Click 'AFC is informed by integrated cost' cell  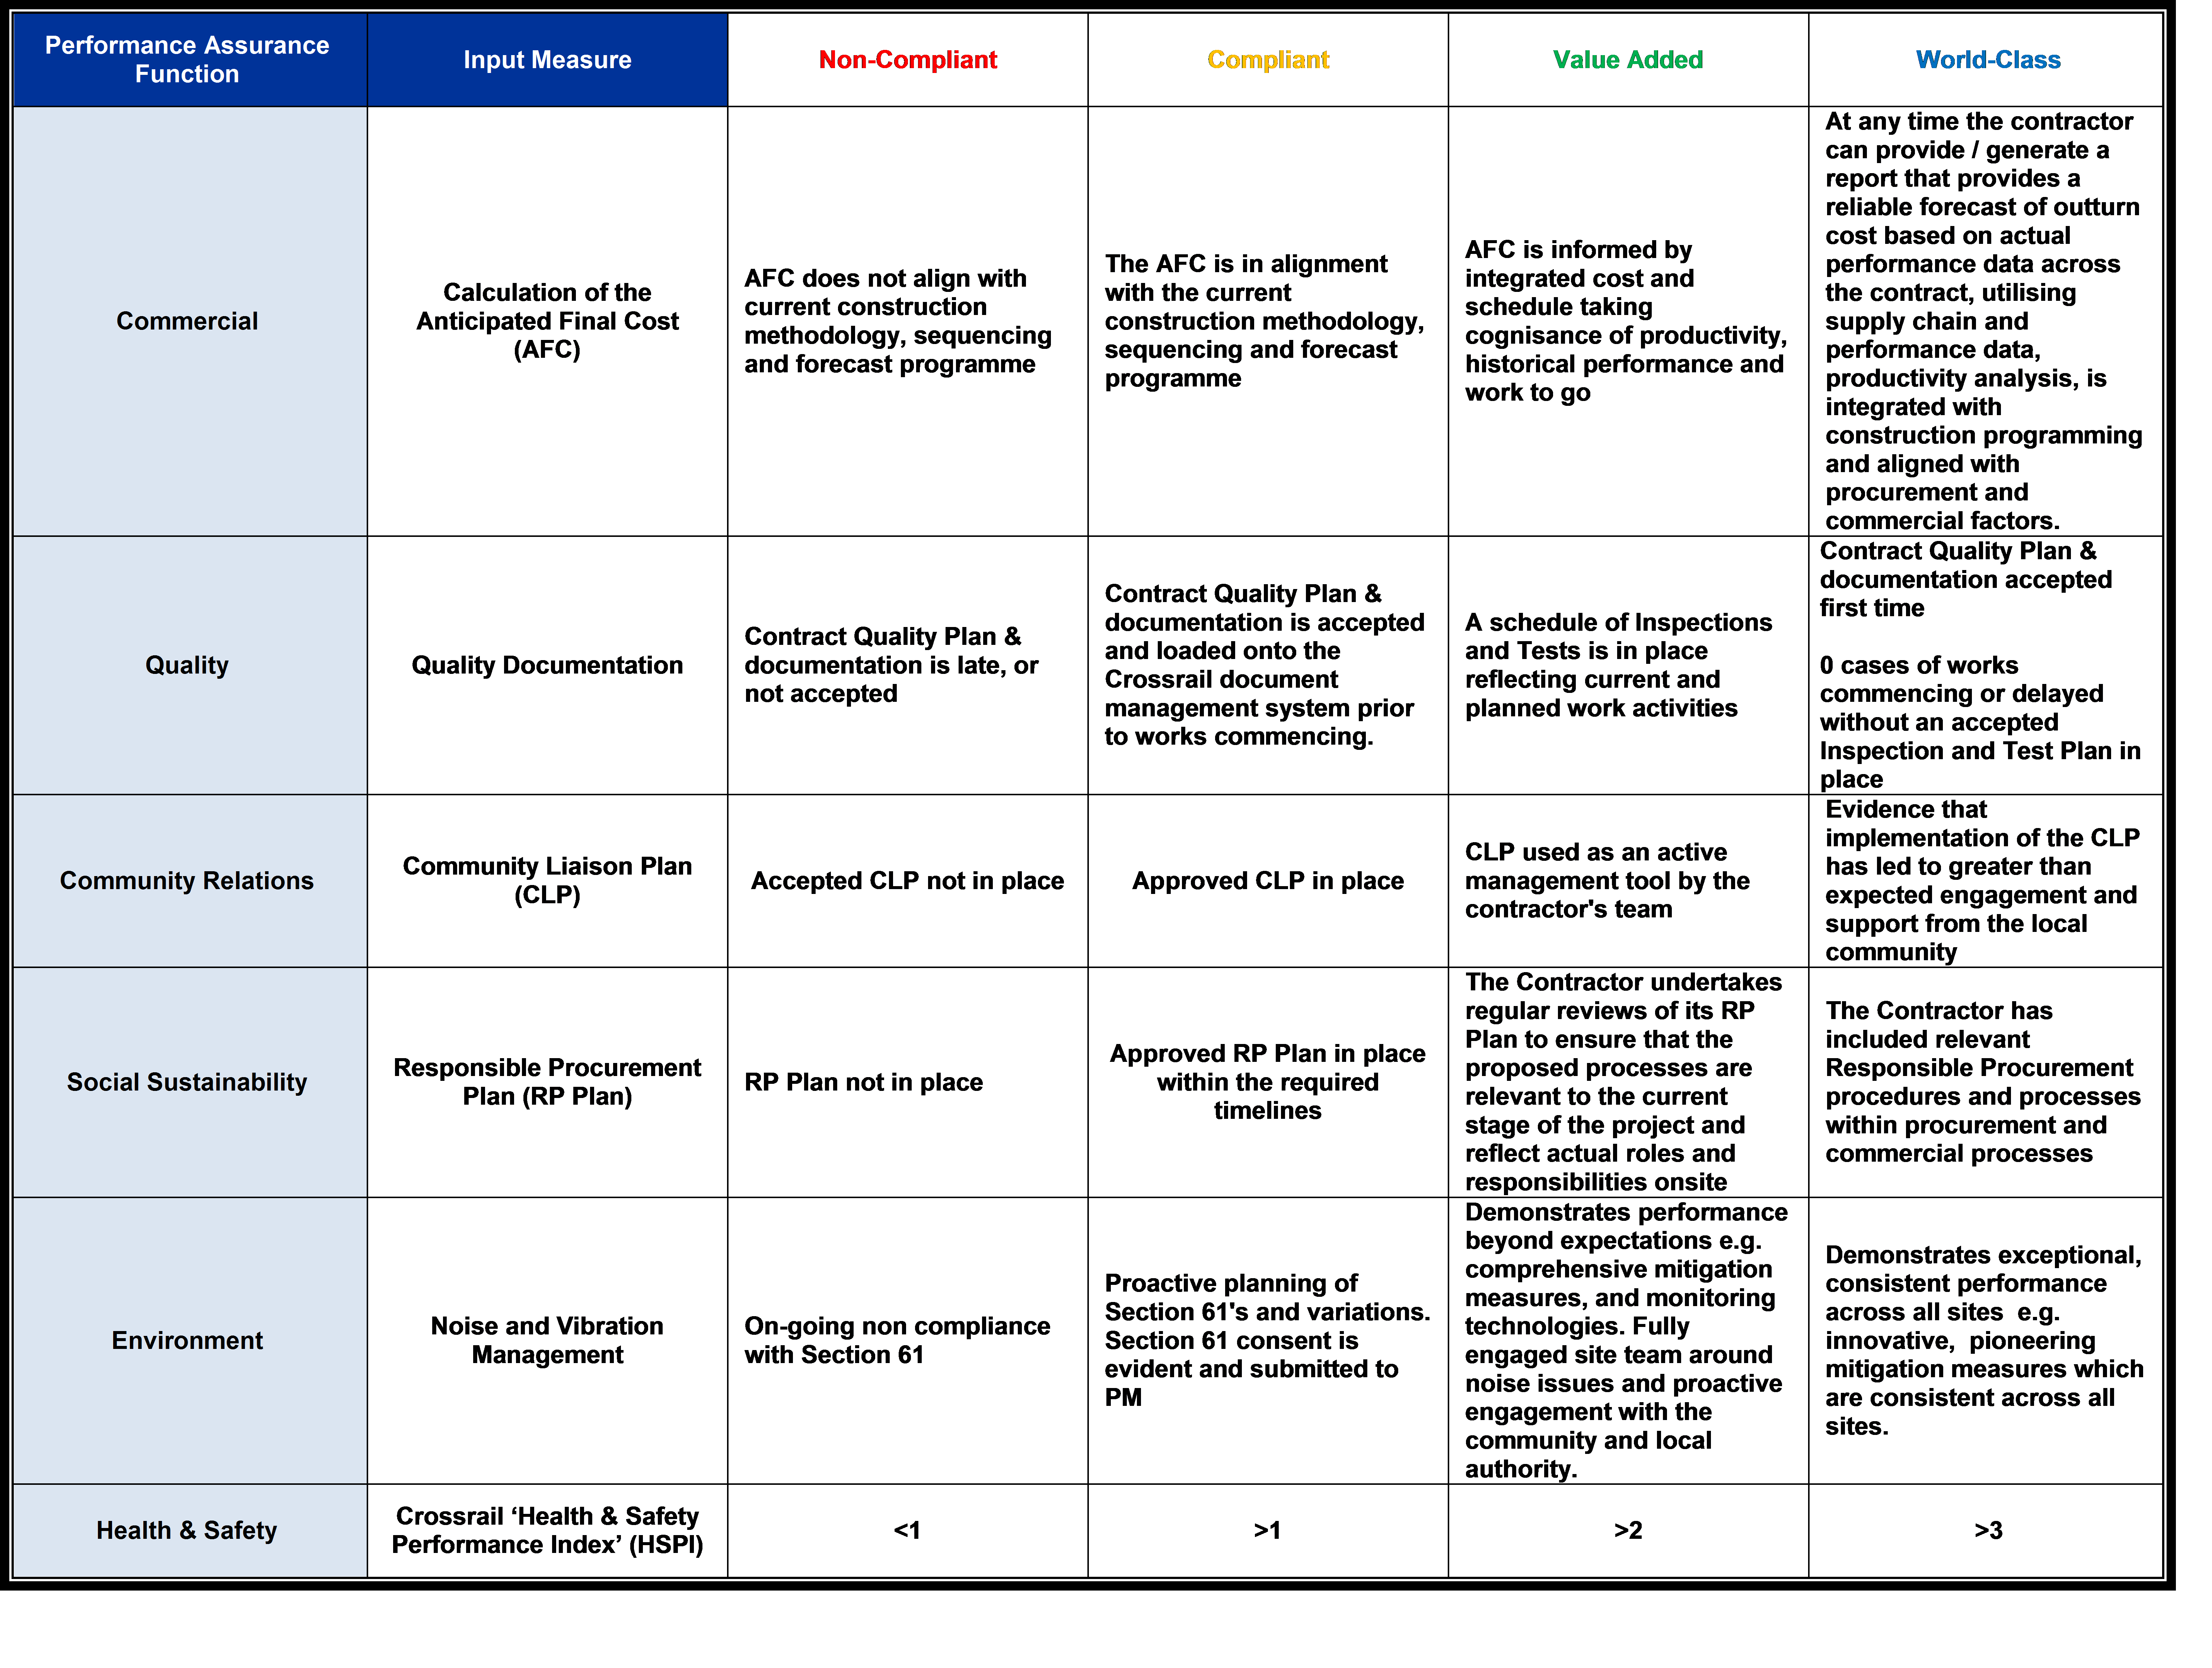[x=1628, y=321]
